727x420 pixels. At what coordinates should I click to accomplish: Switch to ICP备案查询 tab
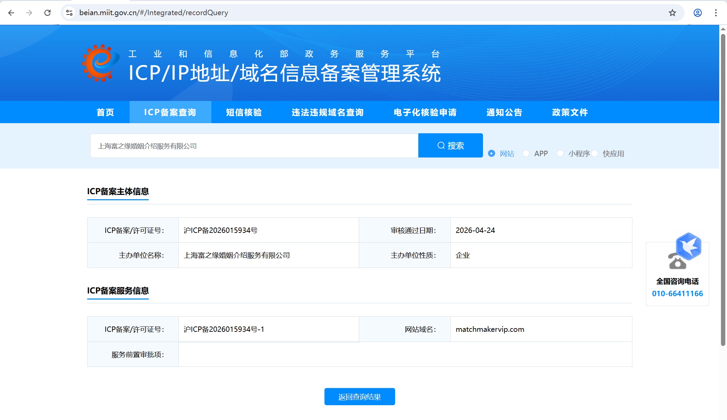pos(170,112)
